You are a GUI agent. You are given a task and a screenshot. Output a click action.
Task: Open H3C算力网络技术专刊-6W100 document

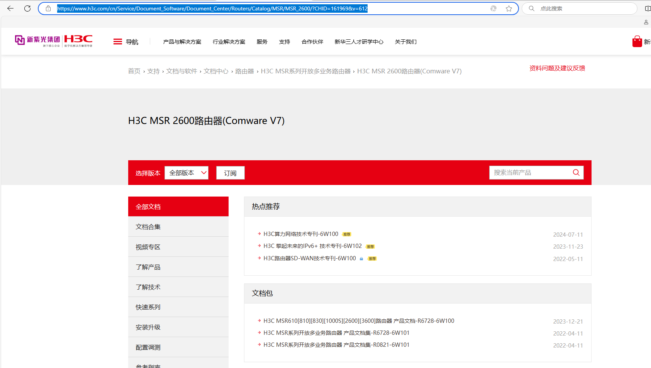coord(301,234)
